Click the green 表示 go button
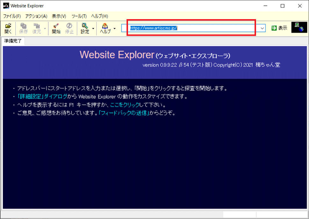 point(279,28)
